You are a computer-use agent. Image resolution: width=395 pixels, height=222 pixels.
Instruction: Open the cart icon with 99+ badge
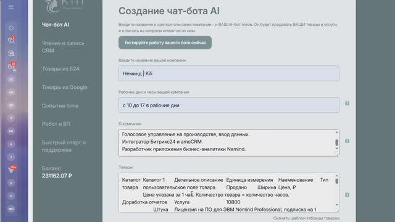click(12, 170)
